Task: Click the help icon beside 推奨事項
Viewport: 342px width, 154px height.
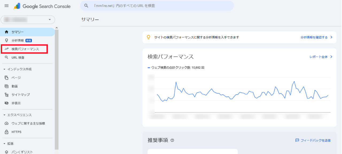Action: point(172,140)
